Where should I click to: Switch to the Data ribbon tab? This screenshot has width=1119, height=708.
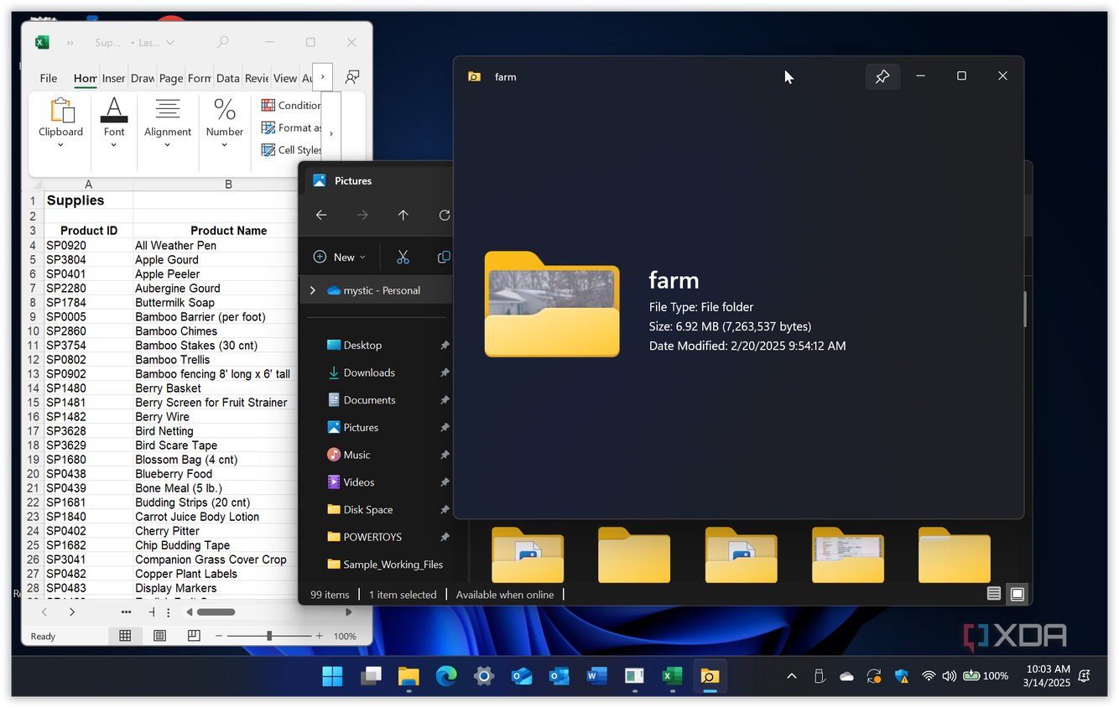point(227,78)
